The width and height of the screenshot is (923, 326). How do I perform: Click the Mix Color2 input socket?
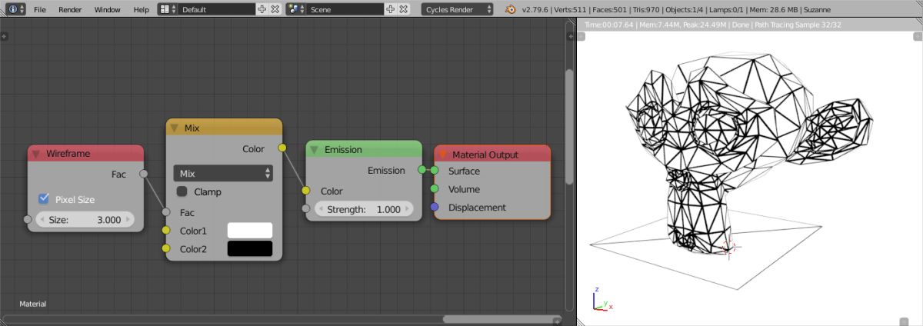pos(165,248)
